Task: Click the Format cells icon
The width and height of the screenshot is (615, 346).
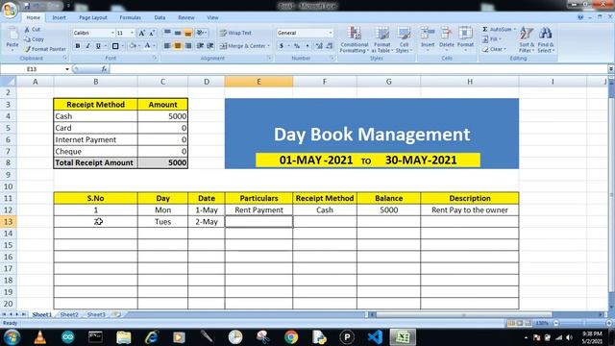Action: pyautogui.click(x=465, y=34)
